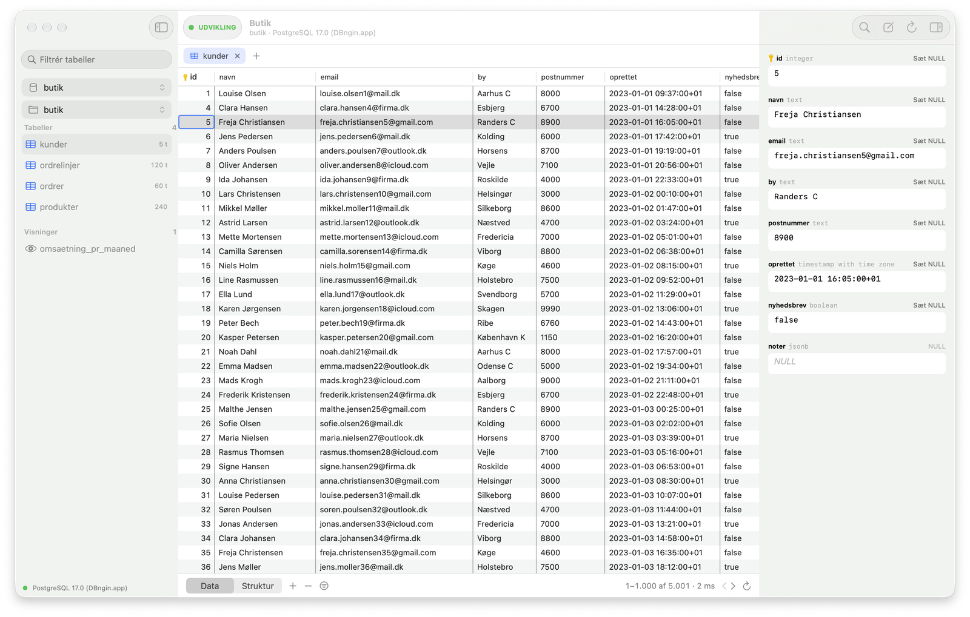This screenshot has height=617, width=970.
Task: Set the postnummer field to NULL
Action: (929, 223)
